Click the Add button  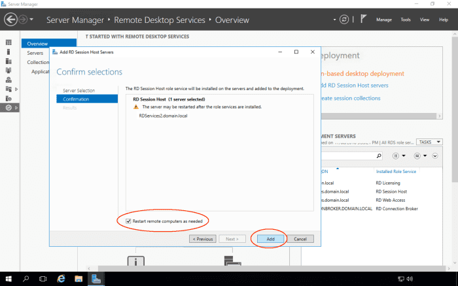(270, 239)
